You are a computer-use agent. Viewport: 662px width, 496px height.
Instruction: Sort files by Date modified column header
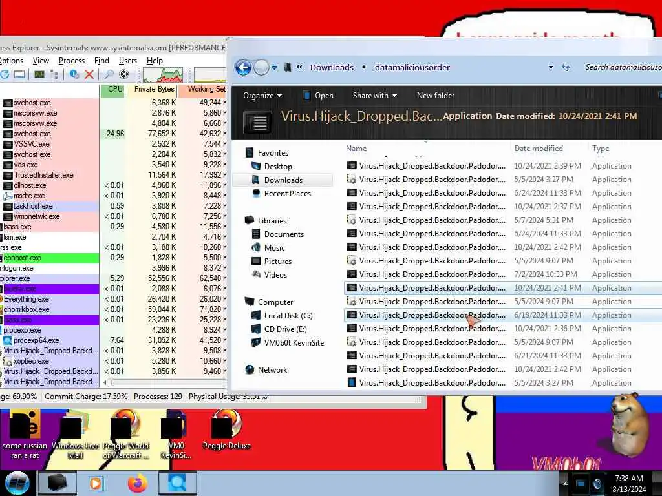pyautogui.click(x=549, y=149)
